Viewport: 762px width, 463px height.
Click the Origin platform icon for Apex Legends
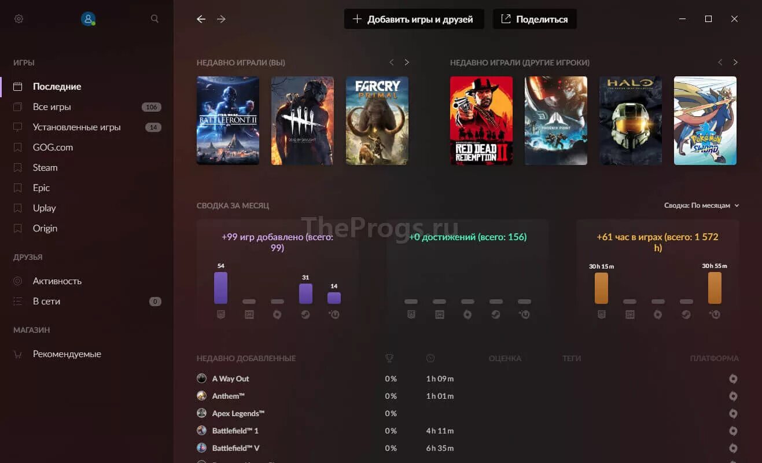[x=733, y=414]
